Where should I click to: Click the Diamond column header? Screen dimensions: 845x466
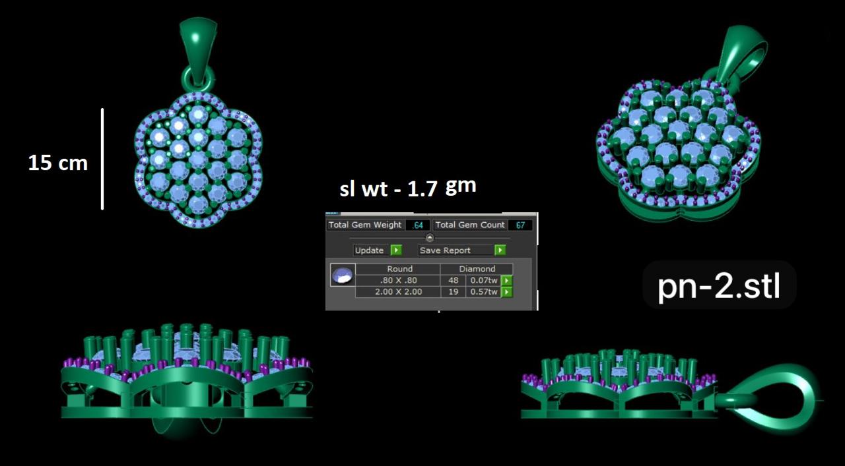477,269
